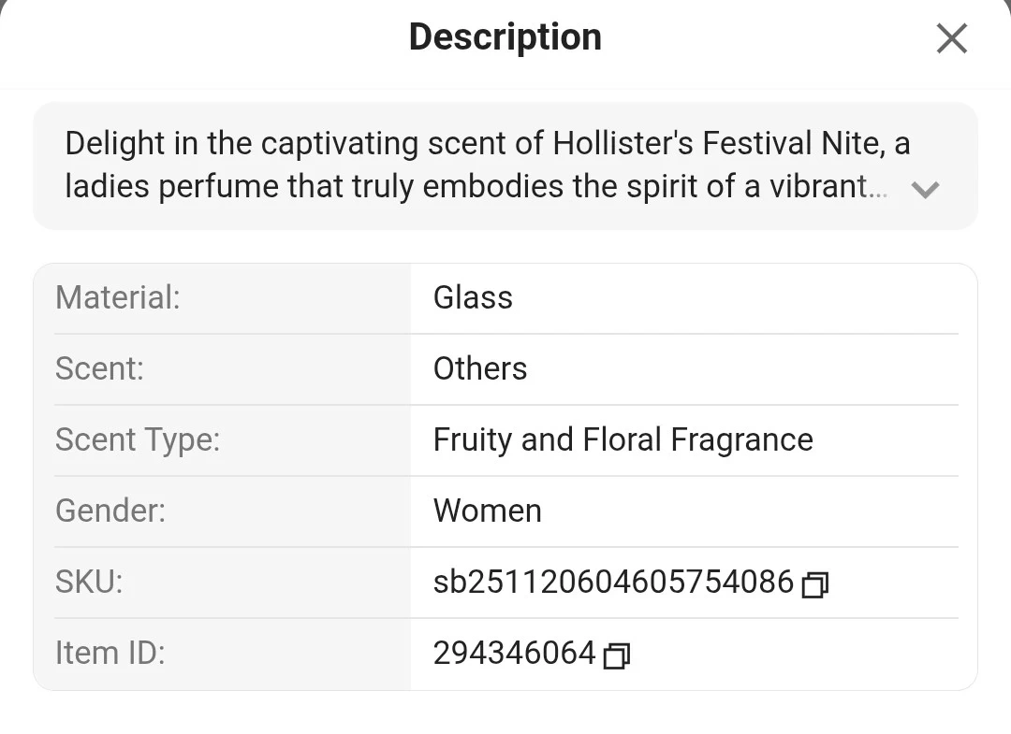This screenshot has height=734, width=1011.
Task: Select the "Others" scent value
Action: pyautogui.click(x=479, y=368)
